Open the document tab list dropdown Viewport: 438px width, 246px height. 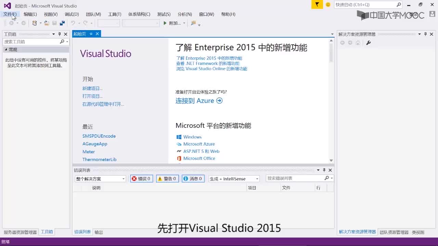[332, 34]
